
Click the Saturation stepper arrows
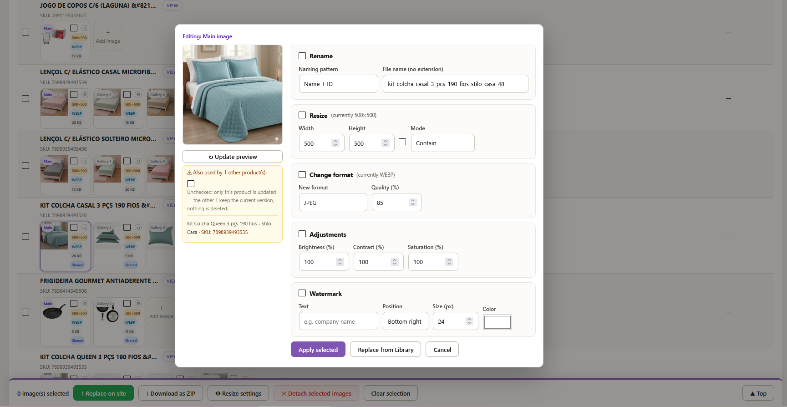click(449, 262)
